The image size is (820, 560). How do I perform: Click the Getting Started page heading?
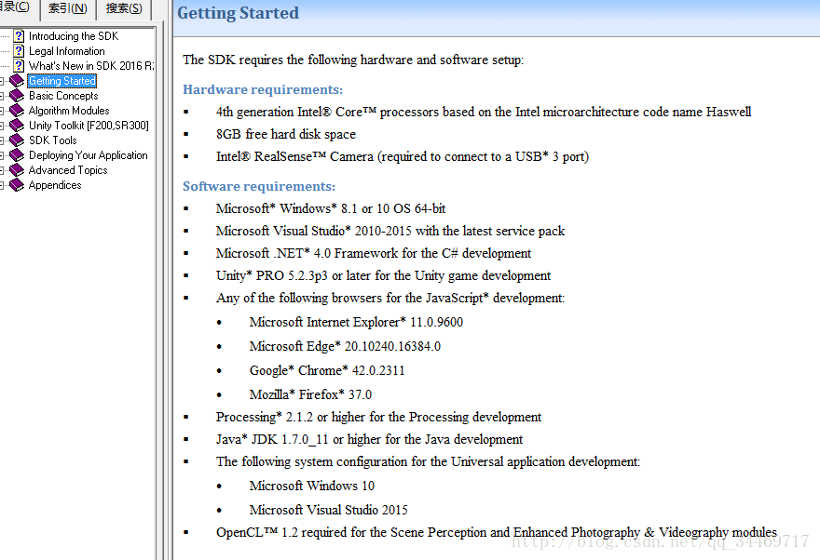[238, 13]
